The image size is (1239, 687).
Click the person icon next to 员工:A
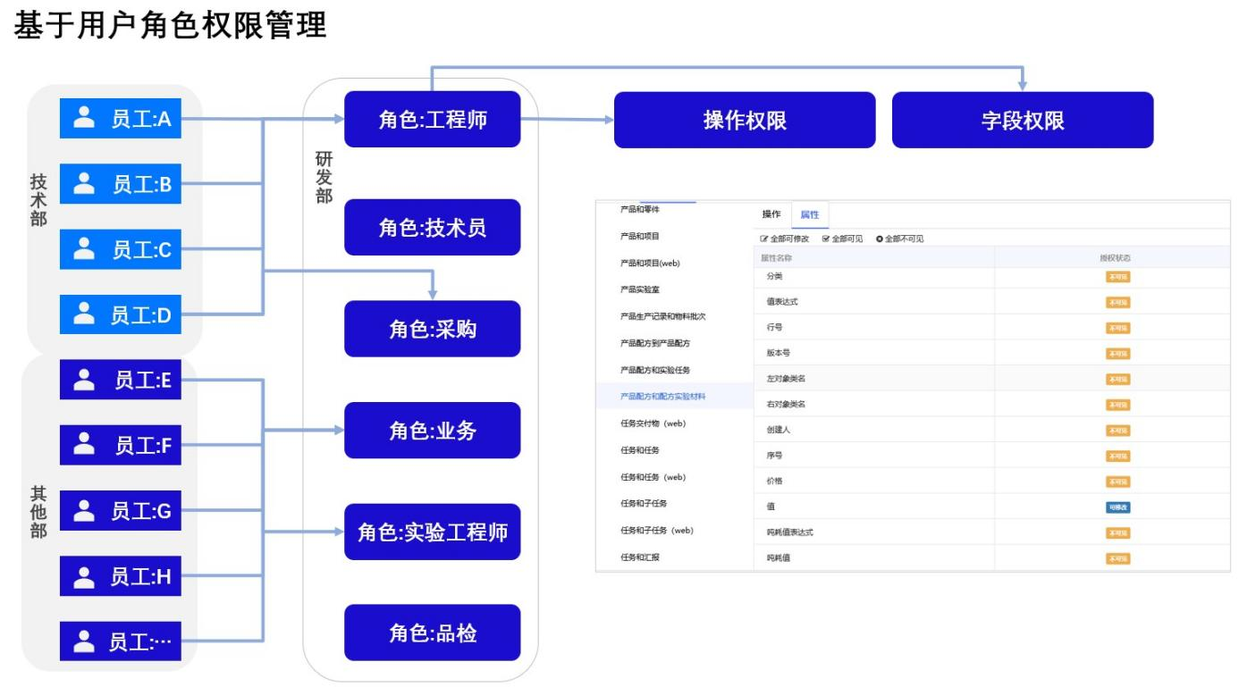(84, 117)
